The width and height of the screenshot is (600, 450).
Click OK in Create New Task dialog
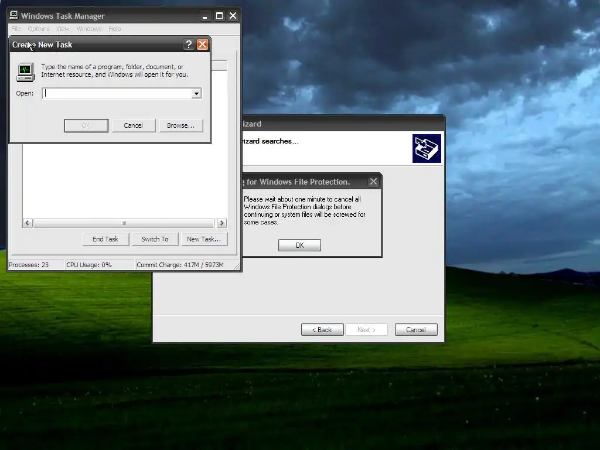pos(86,125)
